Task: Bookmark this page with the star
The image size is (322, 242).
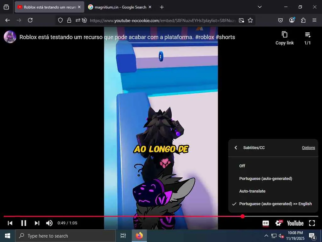Action: (x=250, y=20)
